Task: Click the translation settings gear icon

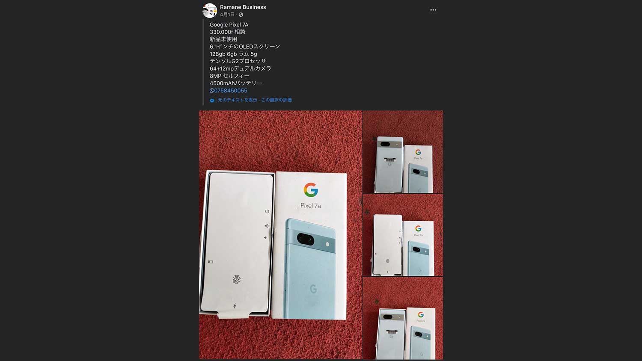Action: [212, 101]
